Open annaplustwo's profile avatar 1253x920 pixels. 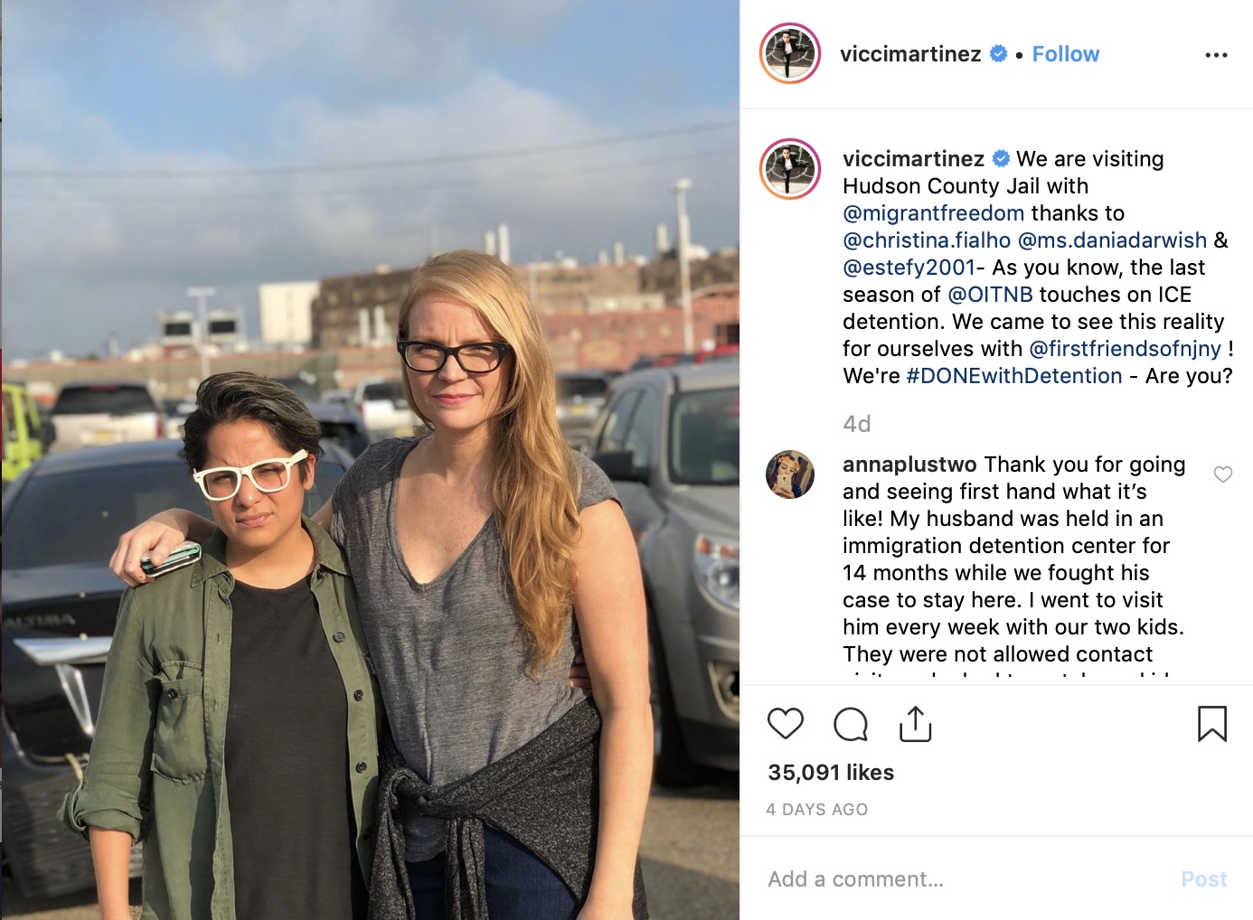pos(790,474)
